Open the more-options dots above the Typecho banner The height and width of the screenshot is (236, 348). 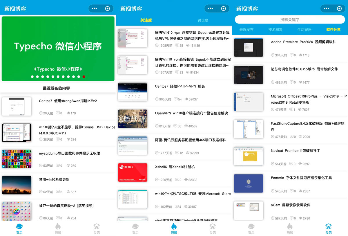pos(95,9)
